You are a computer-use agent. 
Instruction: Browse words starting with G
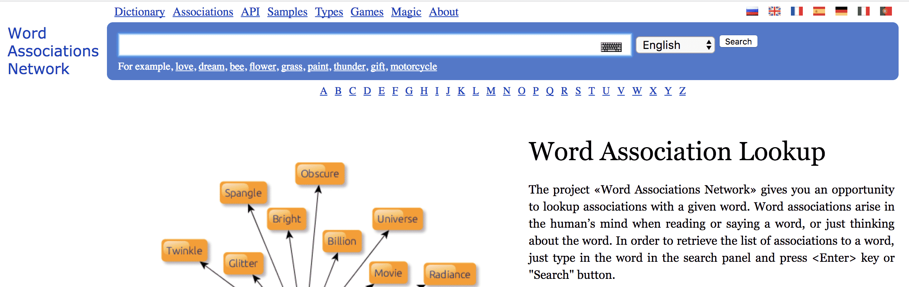coord(409,91)
